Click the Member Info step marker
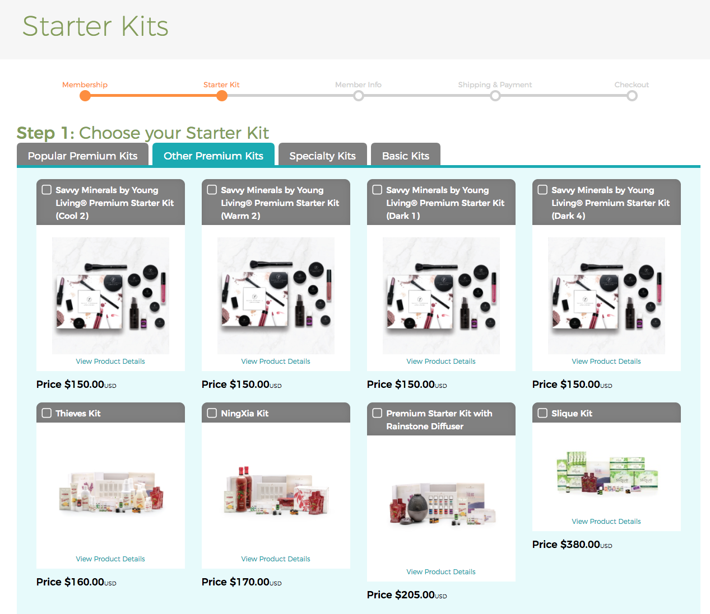Screen dimensions: 710x614 click(x=359, y=96)
